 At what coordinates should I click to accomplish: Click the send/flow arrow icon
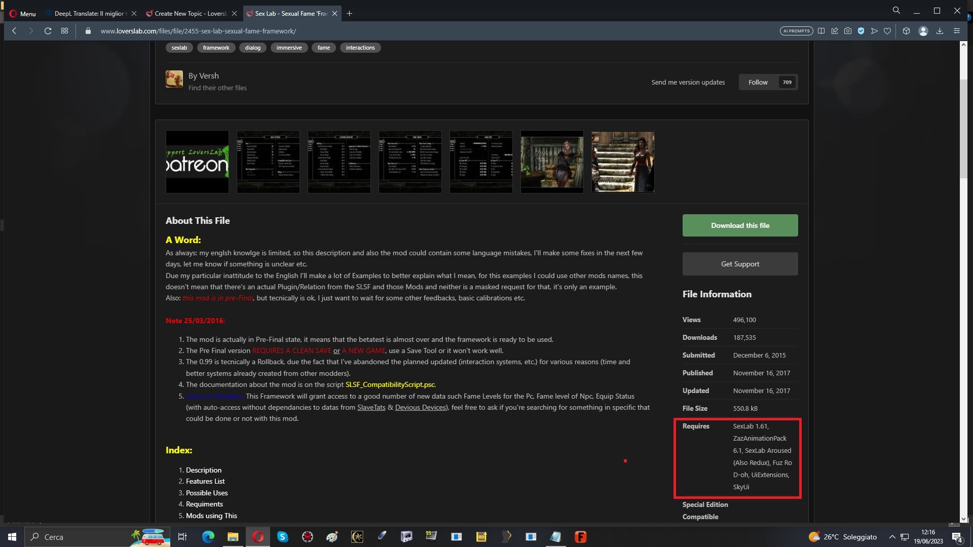[x=874, y=31]
